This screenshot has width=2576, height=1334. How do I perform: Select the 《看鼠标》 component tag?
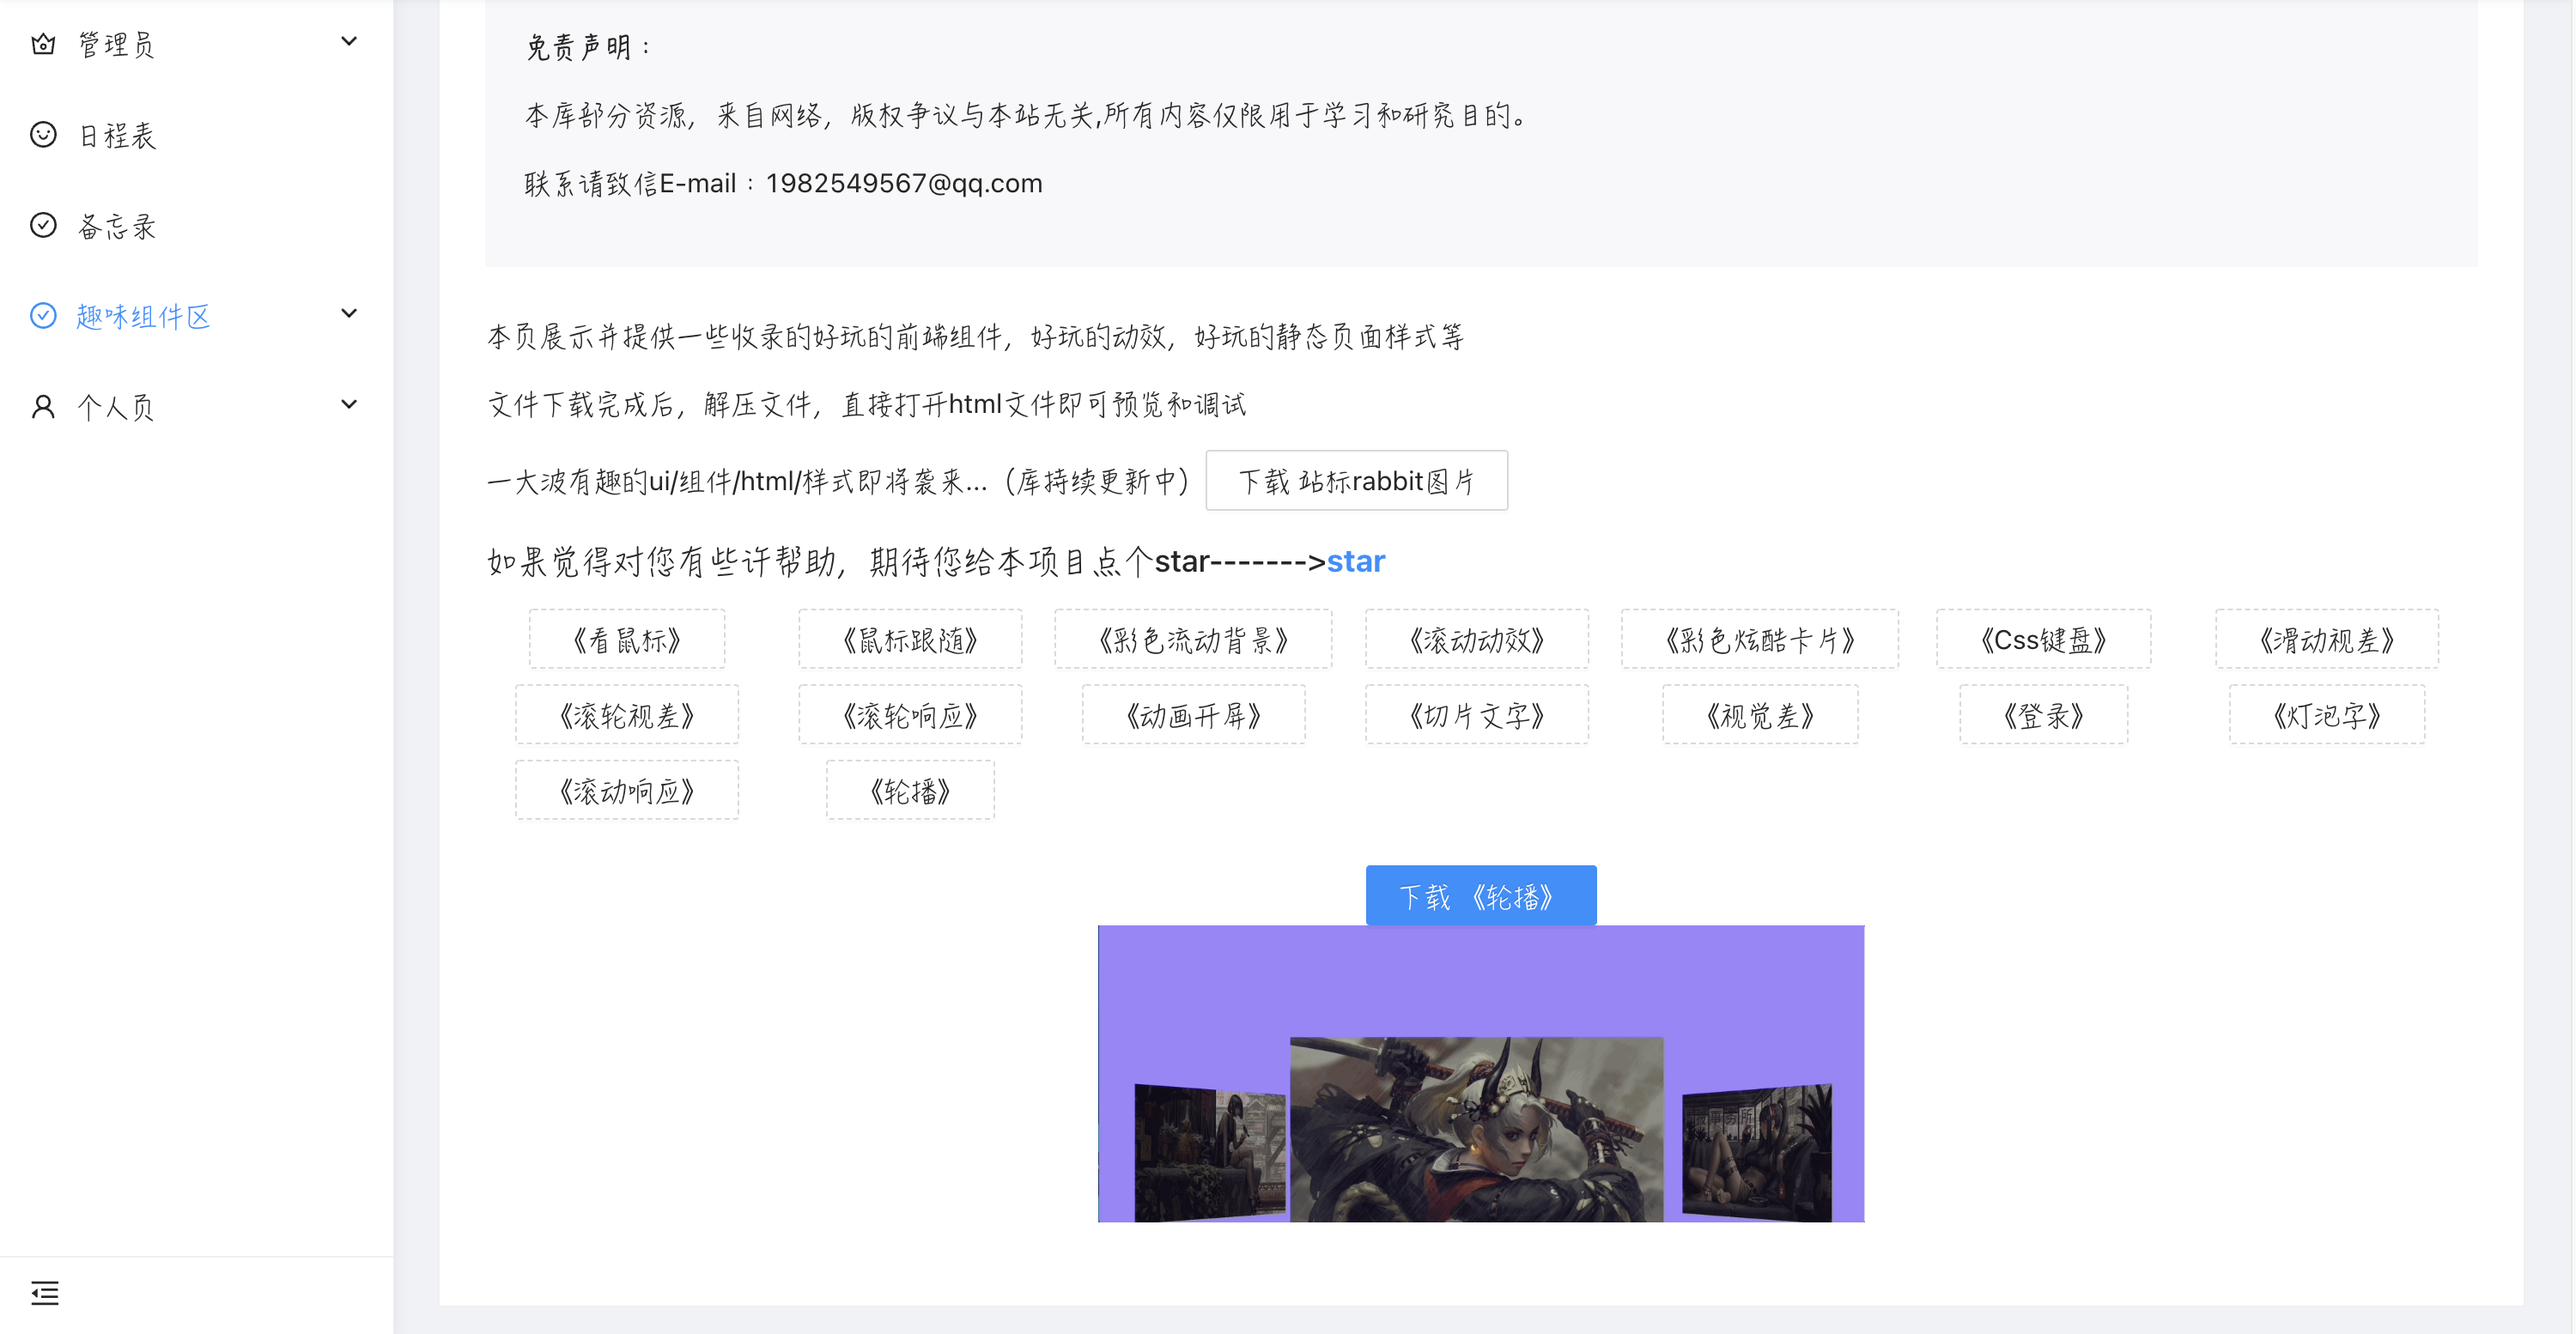pos(627,640)
